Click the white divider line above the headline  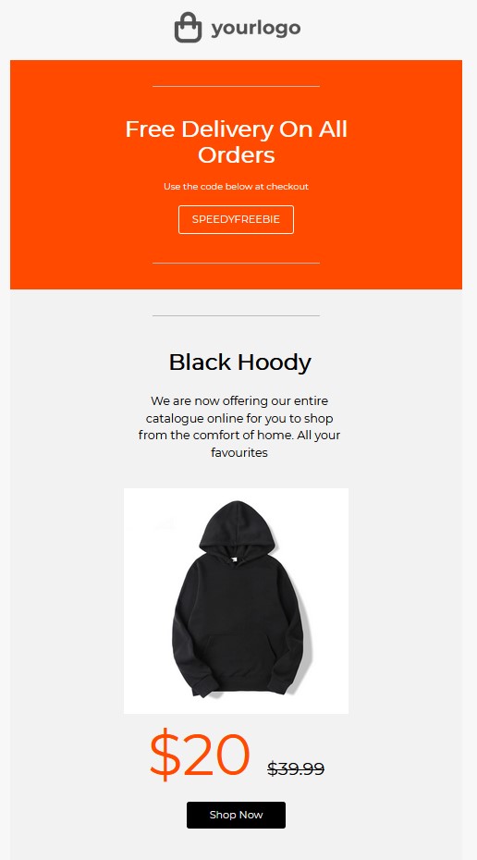coord(236,87)
